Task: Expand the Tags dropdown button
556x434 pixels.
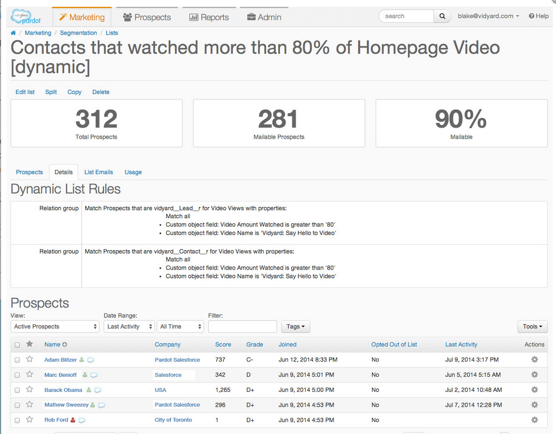Action: (296, 326)
